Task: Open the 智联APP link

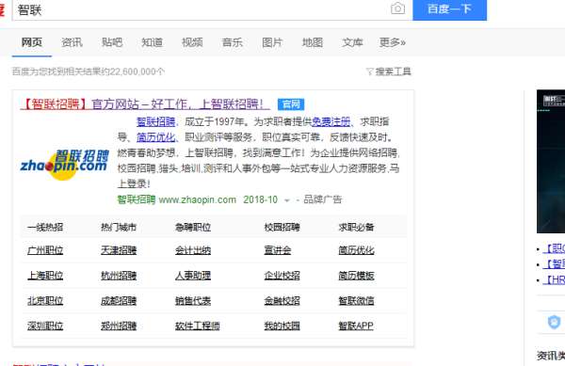Action: pyautogui.click(x=356, y=326)
